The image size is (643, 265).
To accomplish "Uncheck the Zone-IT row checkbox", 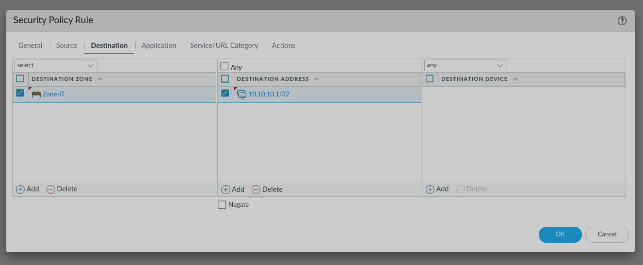I will [20, 93].
